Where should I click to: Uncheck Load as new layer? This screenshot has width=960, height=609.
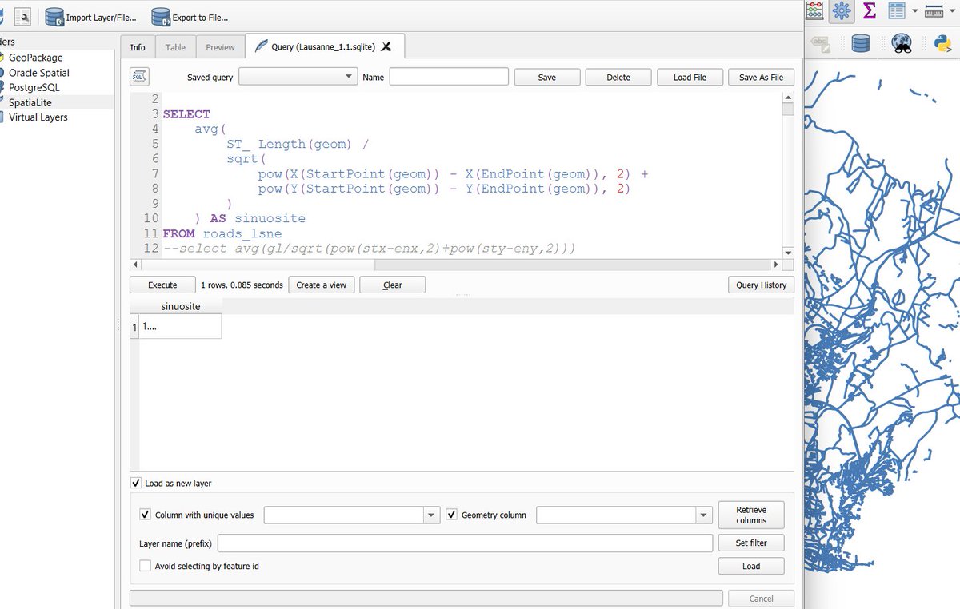tap(136, 484)
